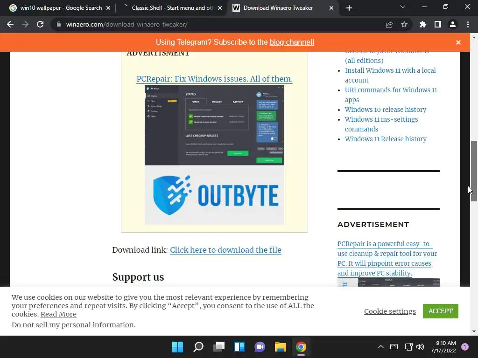Show hidden tray icons chevron
Screen dimensions: 478x358
click(x=381, y=346)
